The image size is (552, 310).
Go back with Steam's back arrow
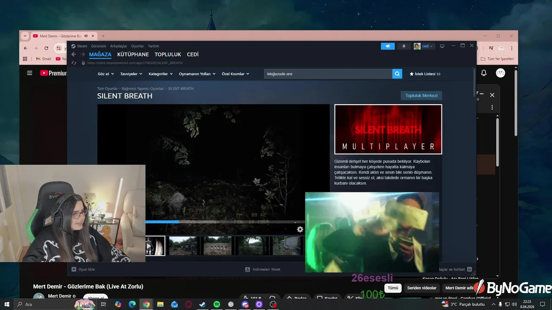point(73,54)
